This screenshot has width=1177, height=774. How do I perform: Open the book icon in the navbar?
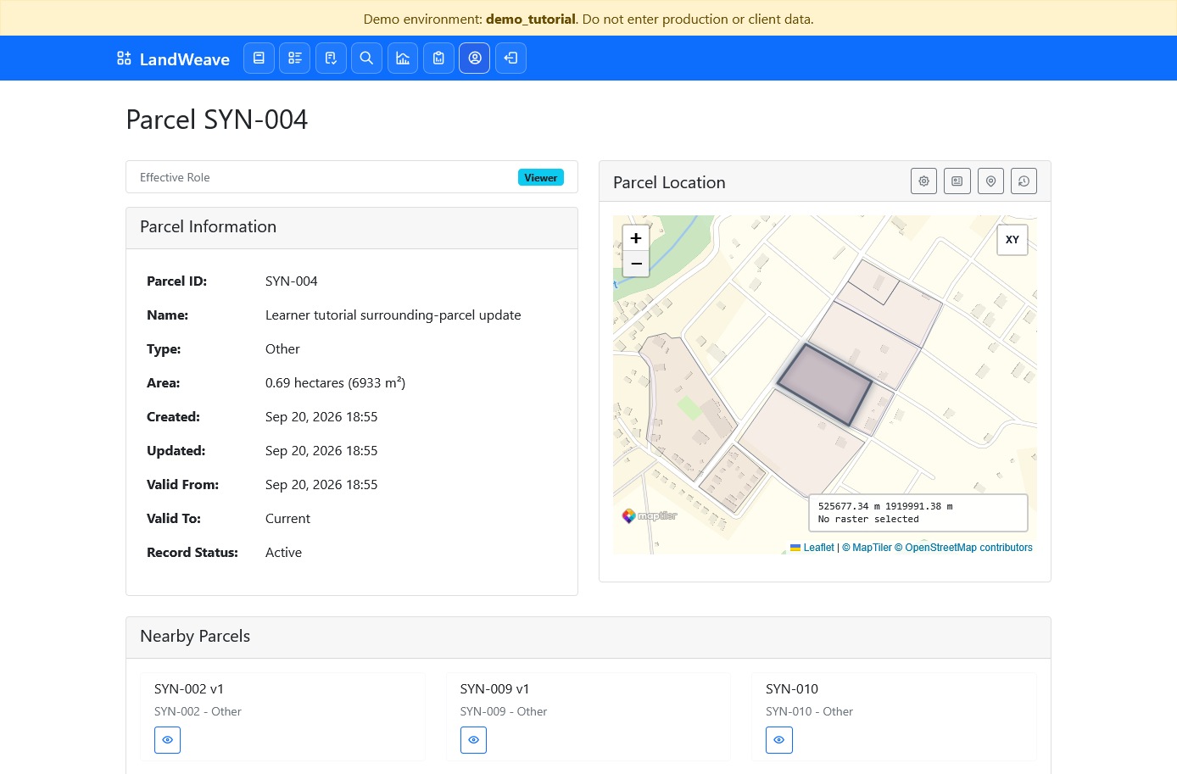pos(259,58)
